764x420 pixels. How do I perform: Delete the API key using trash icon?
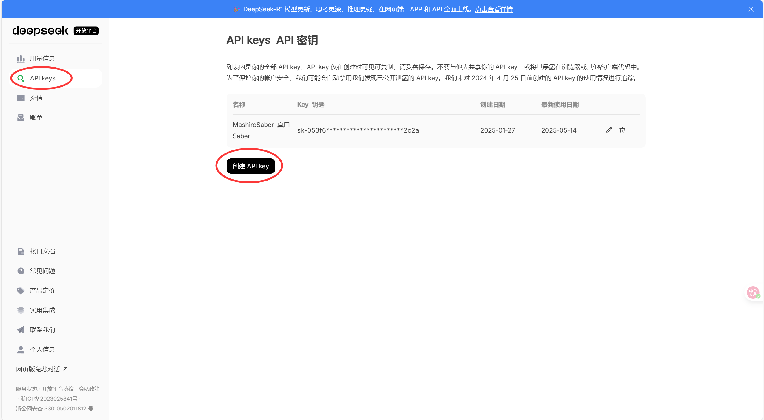pos(622,130)
